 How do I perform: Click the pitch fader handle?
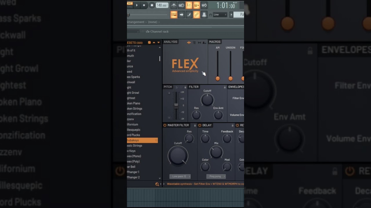[176, 105]
